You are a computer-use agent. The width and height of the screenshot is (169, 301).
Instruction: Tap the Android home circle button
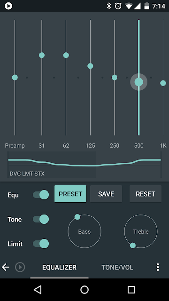[84, 290]
